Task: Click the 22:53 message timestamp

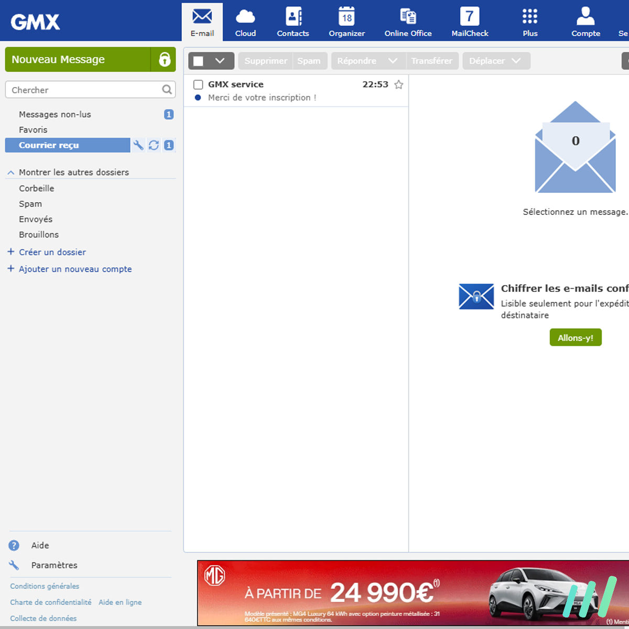Action: (x=375, y=84)
